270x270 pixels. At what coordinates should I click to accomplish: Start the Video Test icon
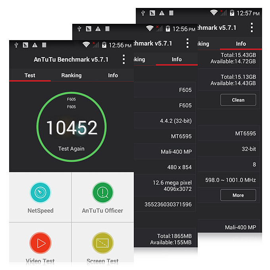[x=40, y=243]
